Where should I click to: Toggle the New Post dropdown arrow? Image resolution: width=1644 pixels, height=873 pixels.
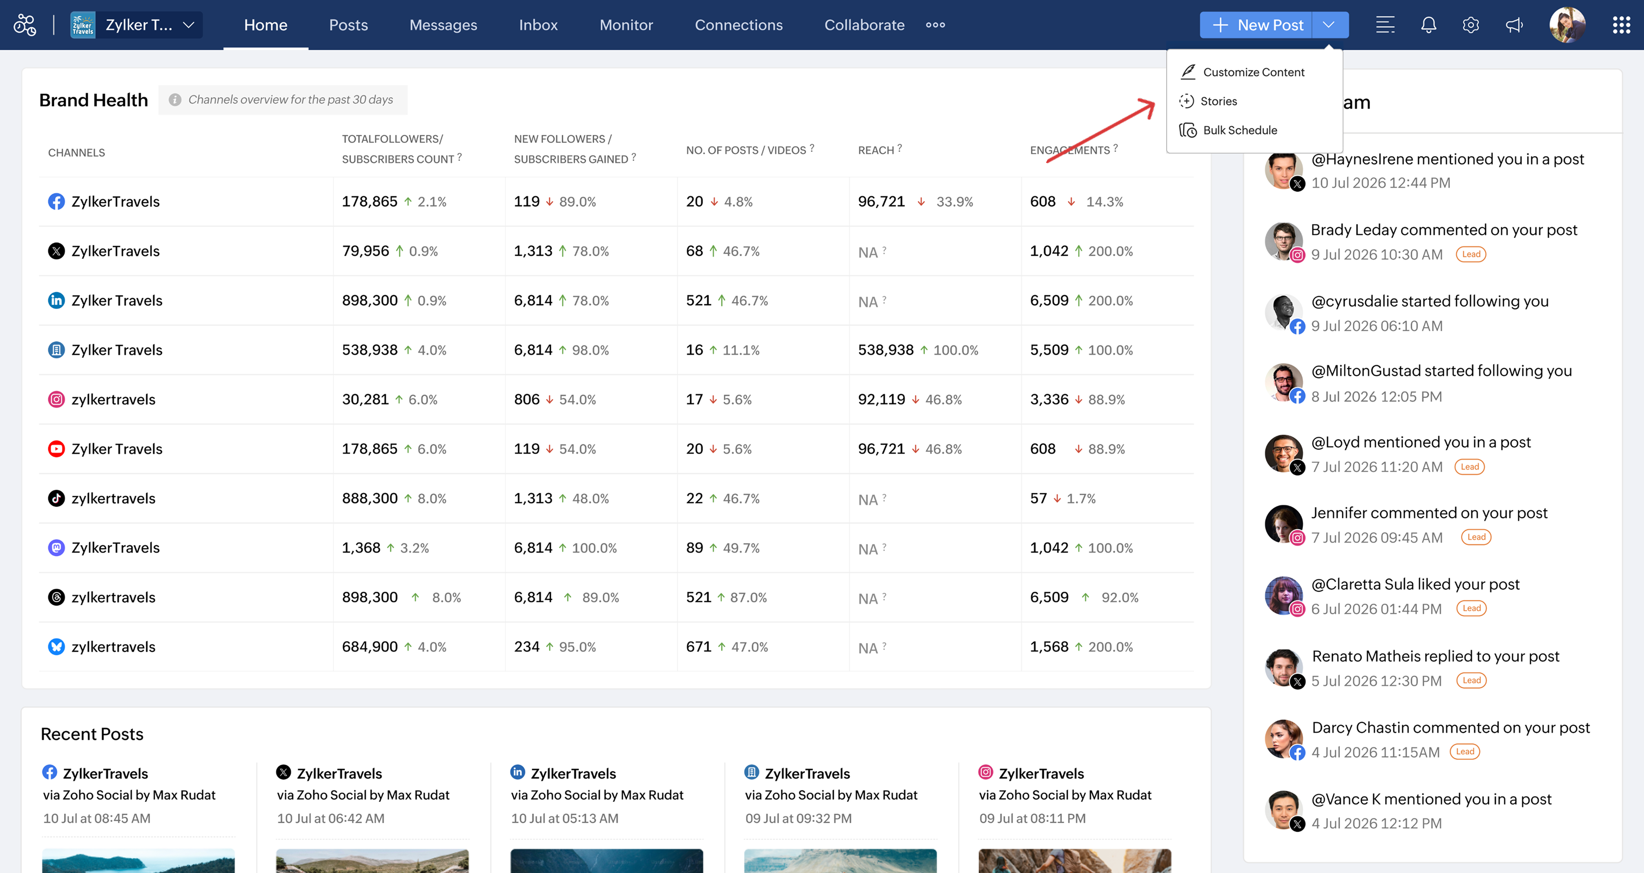pos(1329,25)
